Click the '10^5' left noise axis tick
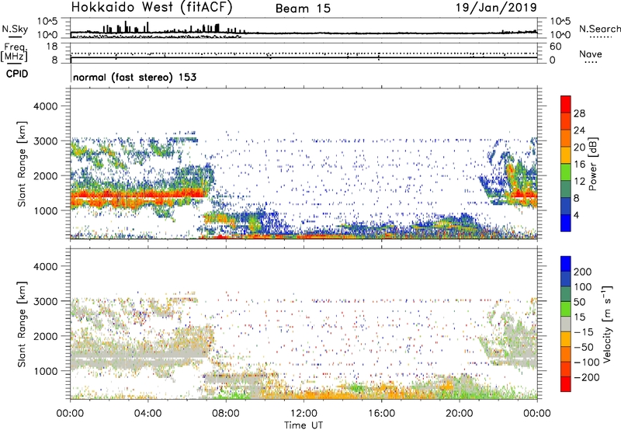 point(47,22)
